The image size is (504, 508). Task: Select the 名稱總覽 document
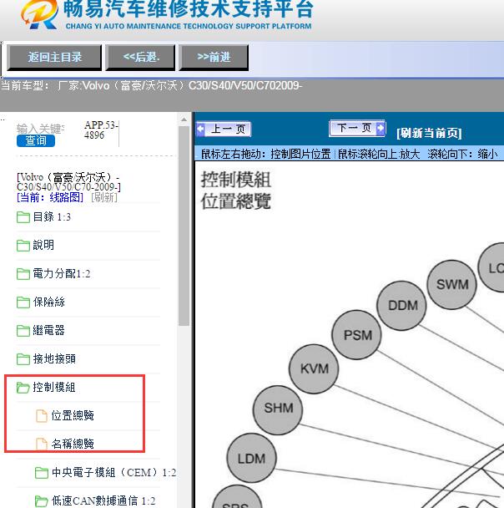coord(73,444)
